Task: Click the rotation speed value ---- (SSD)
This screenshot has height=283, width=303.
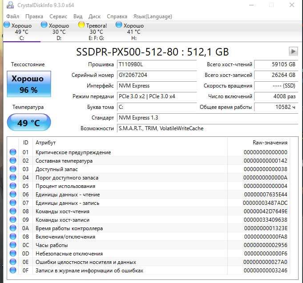Action: 276,86
